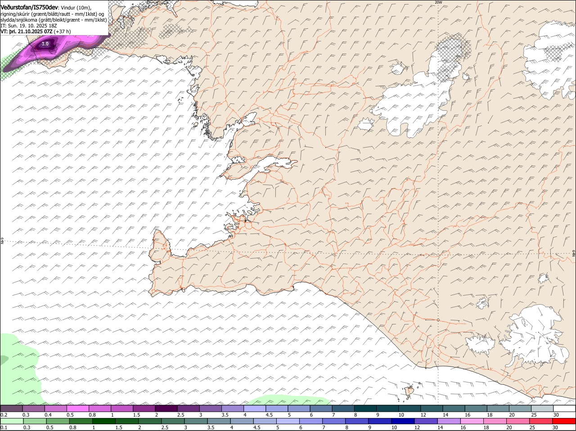Pick the upper legend swatch between 0.2 and 0.3
This screenshot has width=576, height=431.
(11, 409)
